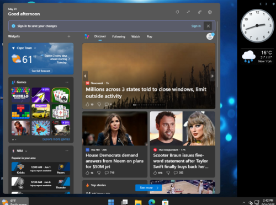Image resolution: width=276 pixels, height=205 pixels.
Task: Click the desktop analog clock gadget
Action: coord(257,26)
